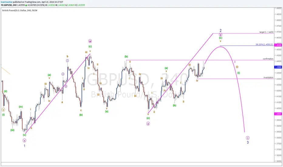Select the blue wave '2' label
This screenshot has height=167, width=283.
[220, 30]
